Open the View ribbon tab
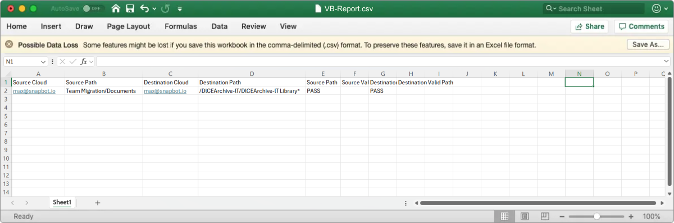 [x=288, y=26]
